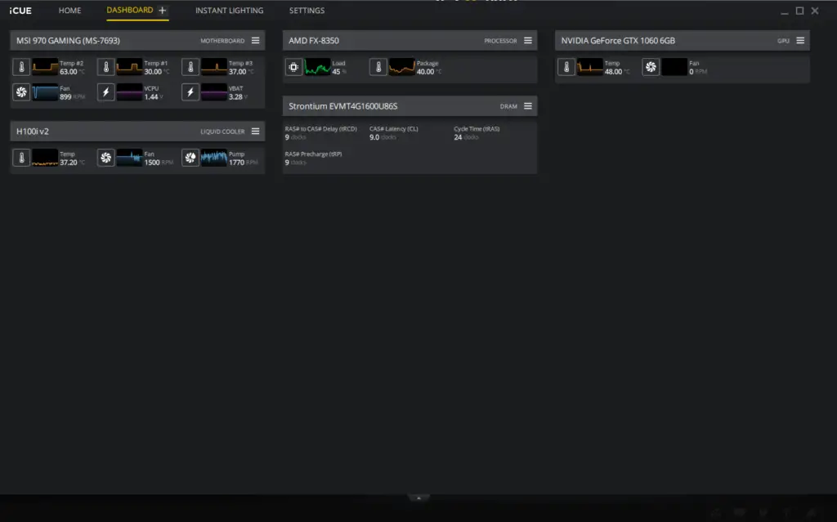This screenshot has width=837, height=522.
Task: Click the GTX 1060 Temp graph
Action: (590, 67)
